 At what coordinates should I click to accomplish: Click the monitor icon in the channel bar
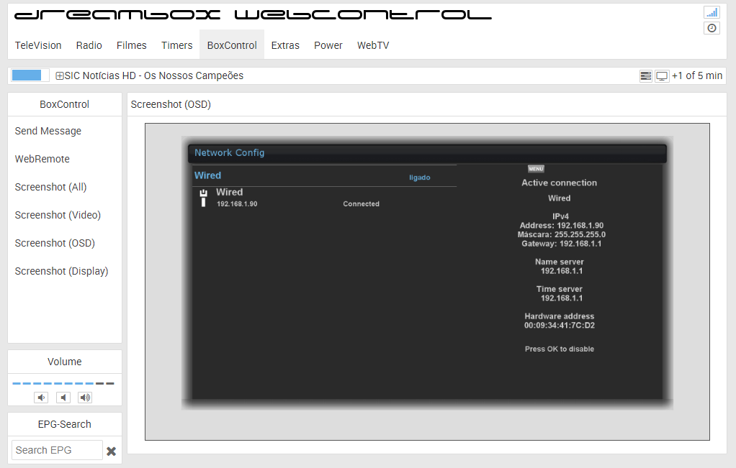click(x=662, y=76)
